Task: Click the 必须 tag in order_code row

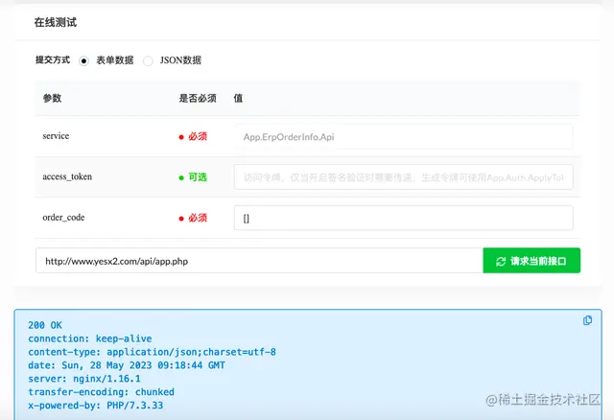Action: [193, 218]
